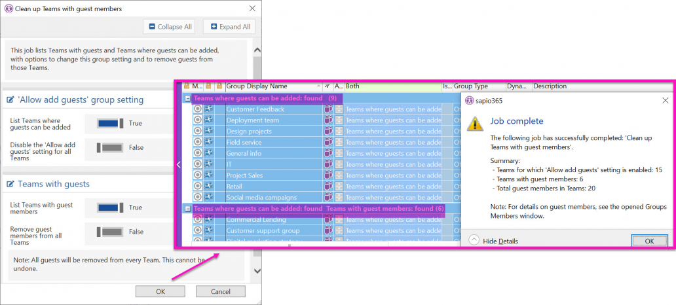676x305 pixels.
Task: Toggle 'Disable the Allow add guests setting' switch
Action: [111, 147]
